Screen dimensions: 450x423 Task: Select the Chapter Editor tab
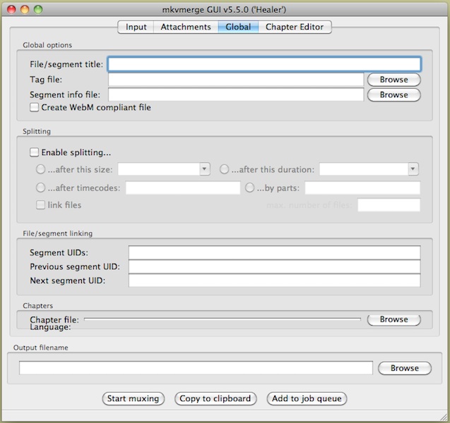tap(295, 27)
